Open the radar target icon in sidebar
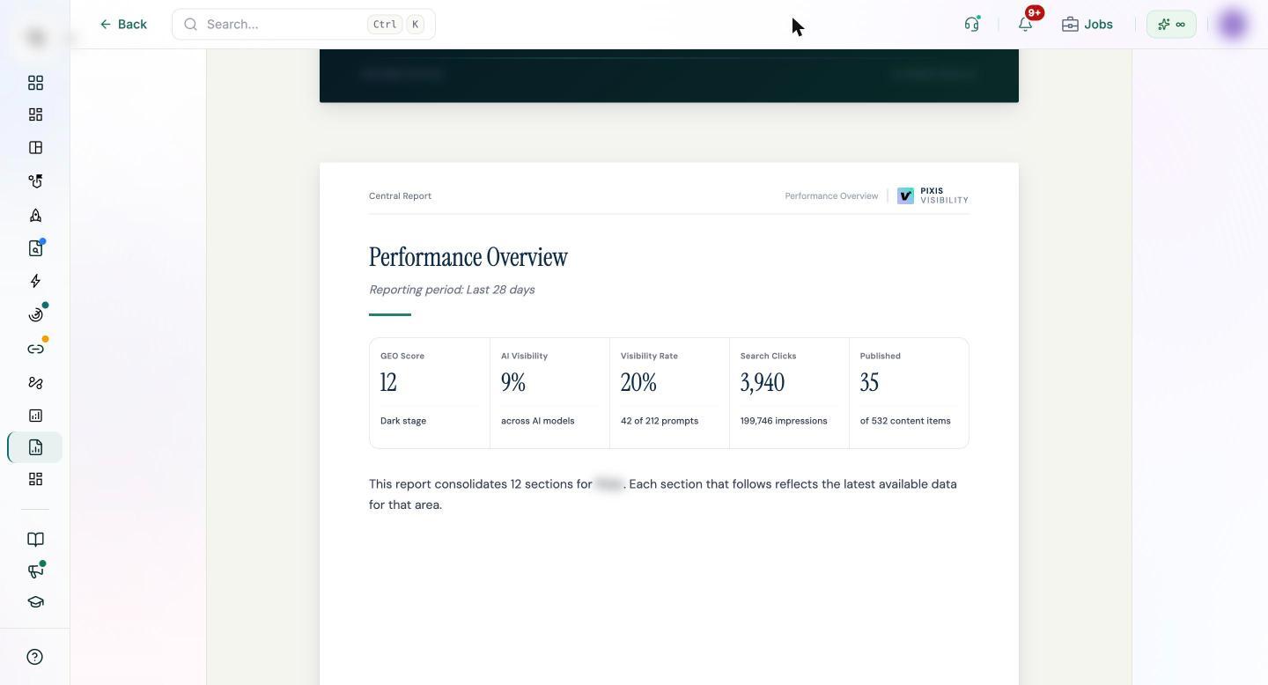1268x685 pixels. (x=35, y=314)
